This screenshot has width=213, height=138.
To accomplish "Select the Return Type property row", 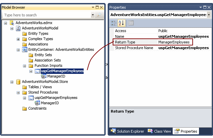I will 134,42.
